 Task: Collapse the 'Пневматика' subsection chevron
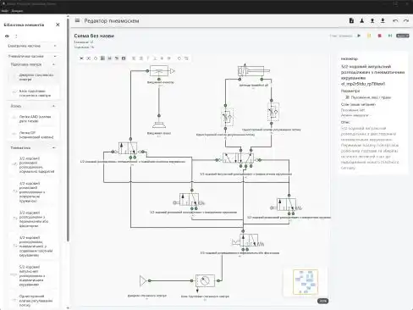(x=53, y=147)
